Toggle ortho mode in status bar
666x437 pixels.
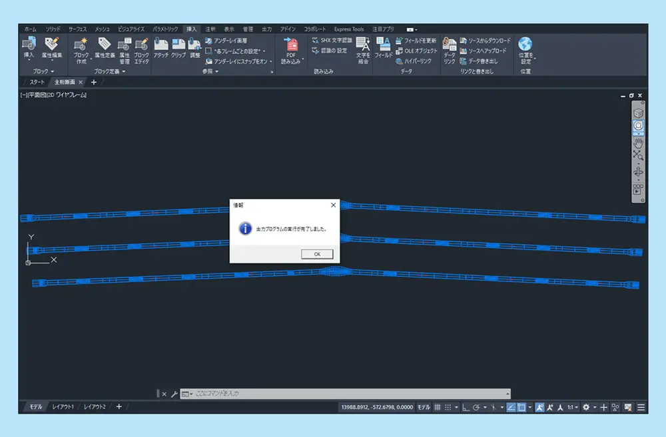click(466, 407)
